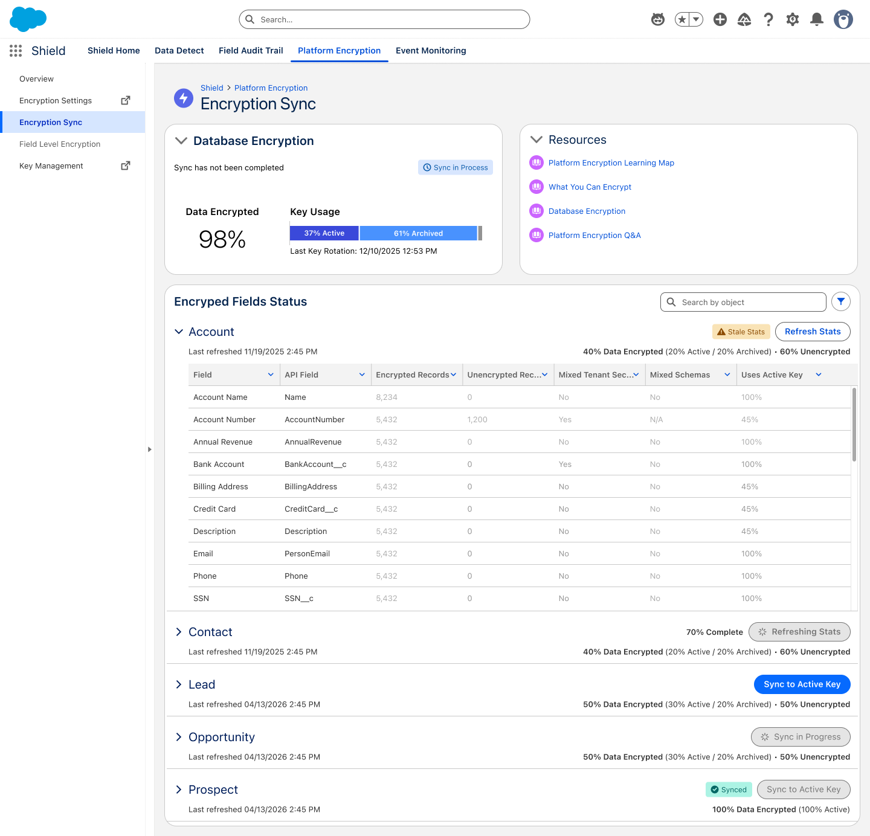This screenshot has height=836, width=870.
Task: Open the Encrypted Records column menu
Action: pos(454,375)
